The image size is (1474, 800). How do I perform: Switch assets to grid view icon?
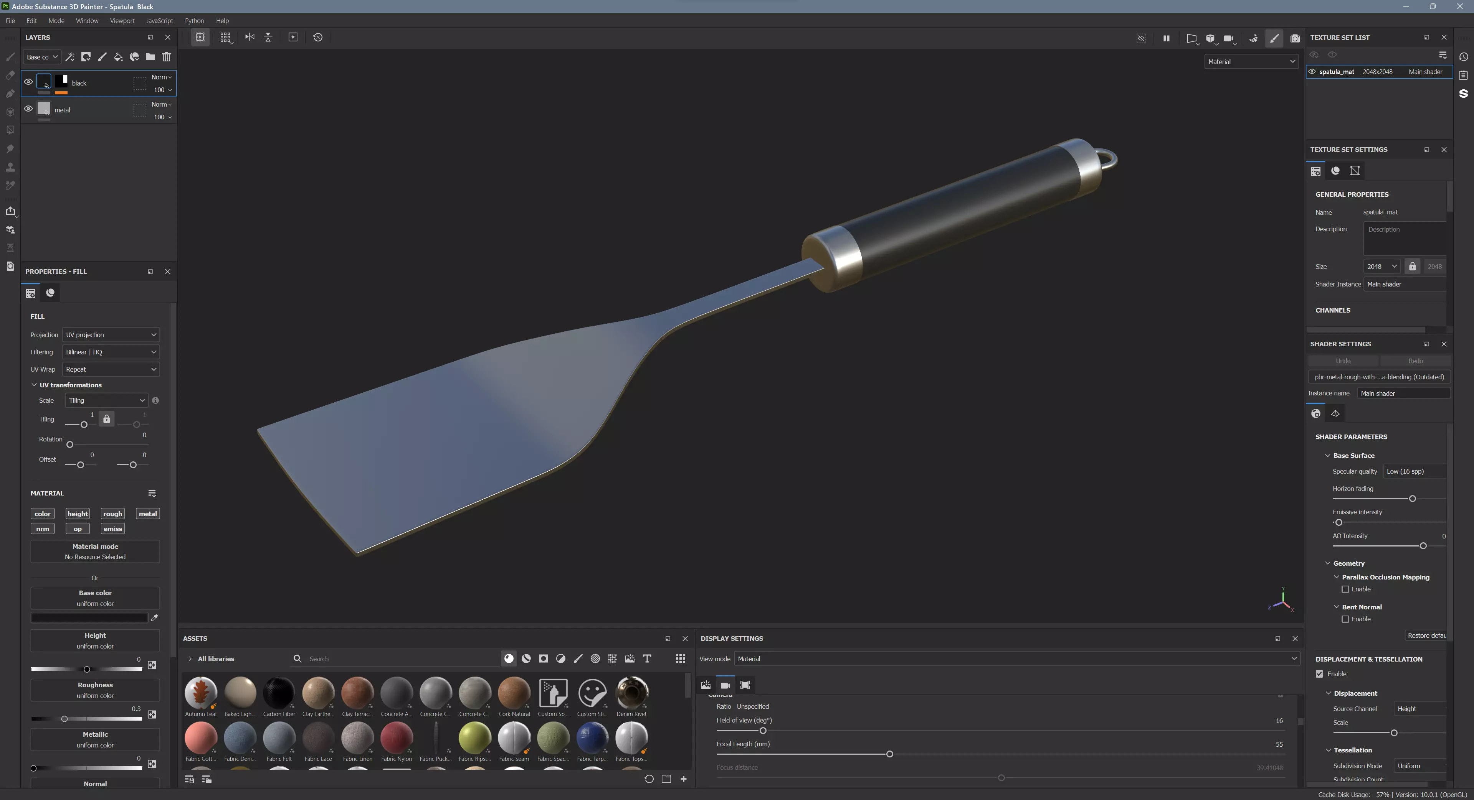(680, 659)
